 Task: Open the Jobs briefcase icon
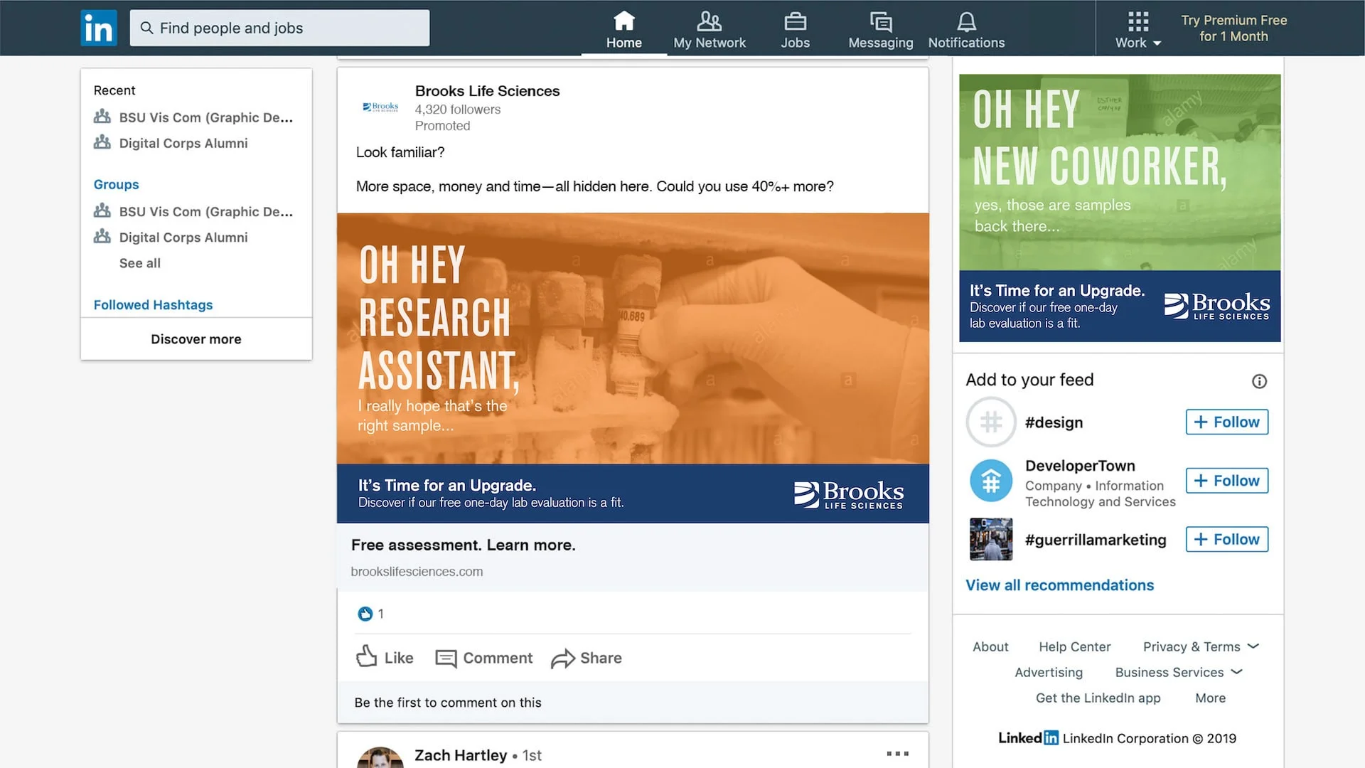(795, 21)
